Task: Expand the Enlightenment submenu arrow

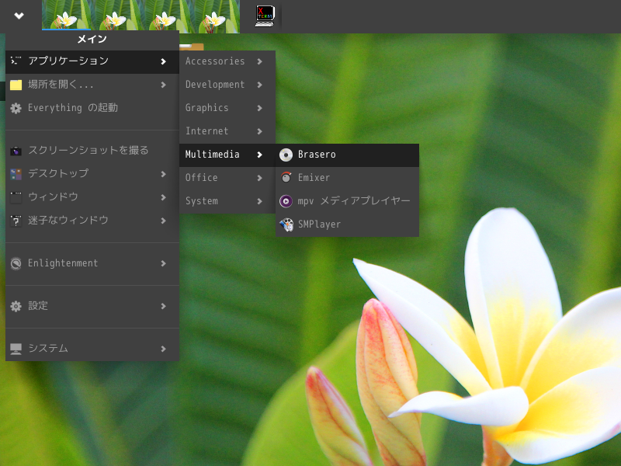Action: pos(163,263)
